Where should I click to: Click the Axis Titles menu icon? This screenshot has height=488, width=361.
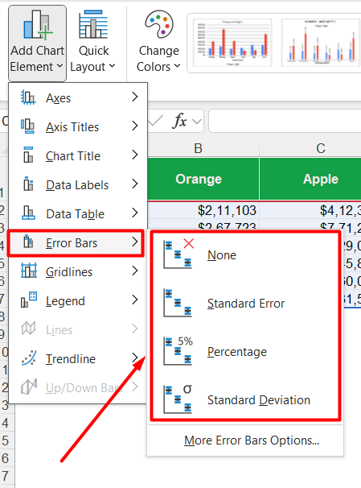28,126
